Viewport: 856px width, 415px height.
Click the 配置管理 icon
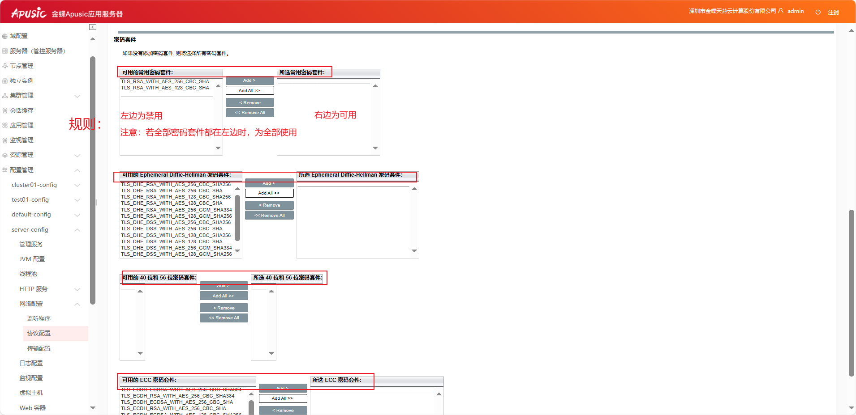[x=5, y=170]
